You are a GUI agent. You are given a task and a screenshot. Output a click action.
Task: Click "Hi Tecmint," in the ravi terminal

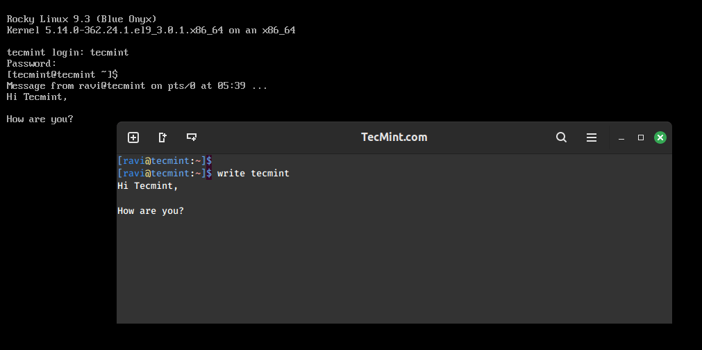click(x=148, y=185)
